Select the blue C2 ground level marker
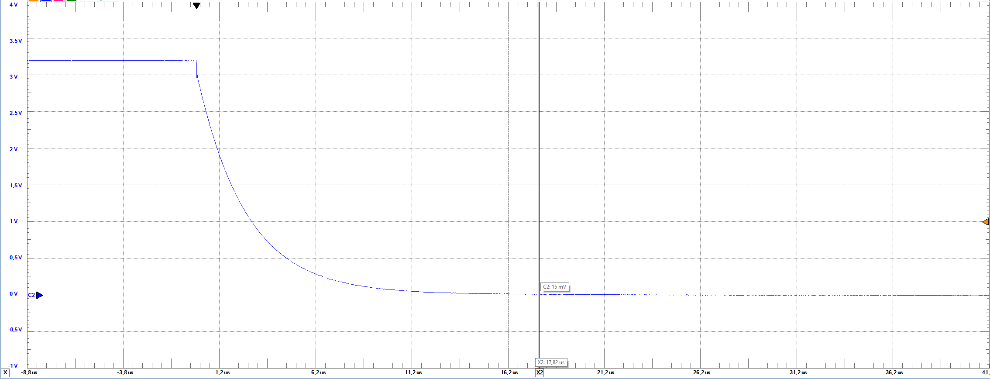990x379 pixels. (x=39, y=295)
